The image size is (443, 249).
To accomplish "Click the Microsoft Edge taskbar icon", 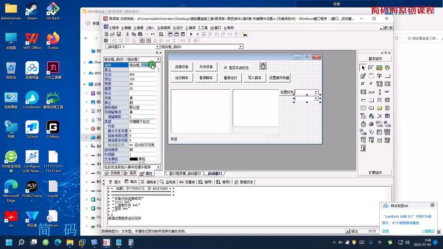I will pyautogui.click(x=57, y=242).
